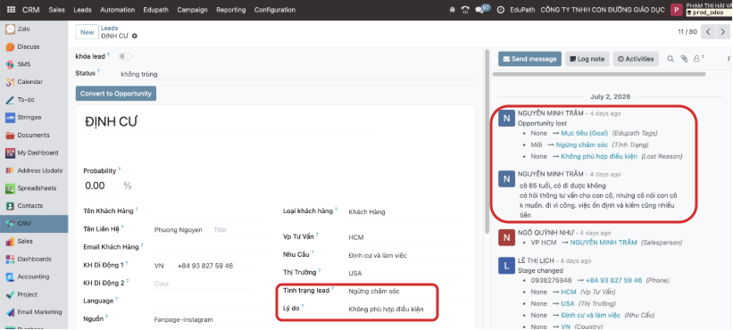This screenshot has height=330, width=733.
Task: Open conversations icon with 97 badge
Action: click(x=482, y=9)
